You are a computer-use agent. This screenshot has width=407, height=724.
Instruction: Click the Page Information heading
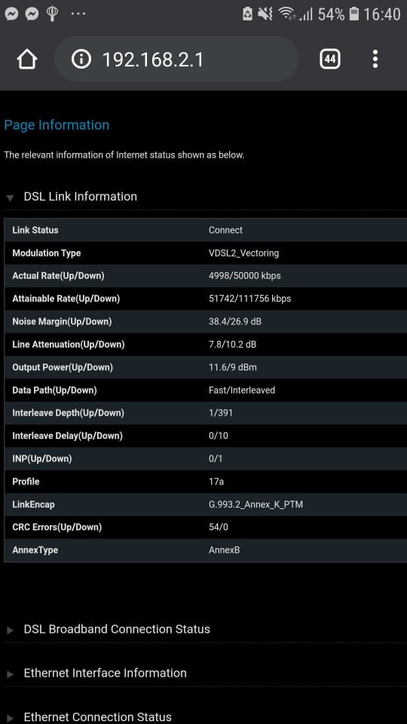coord(57,125)
